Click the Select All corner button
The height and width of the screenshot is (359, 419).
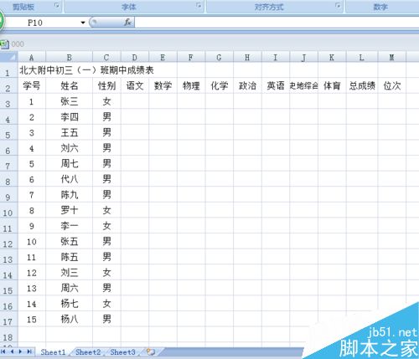click(x=9, y=57)
